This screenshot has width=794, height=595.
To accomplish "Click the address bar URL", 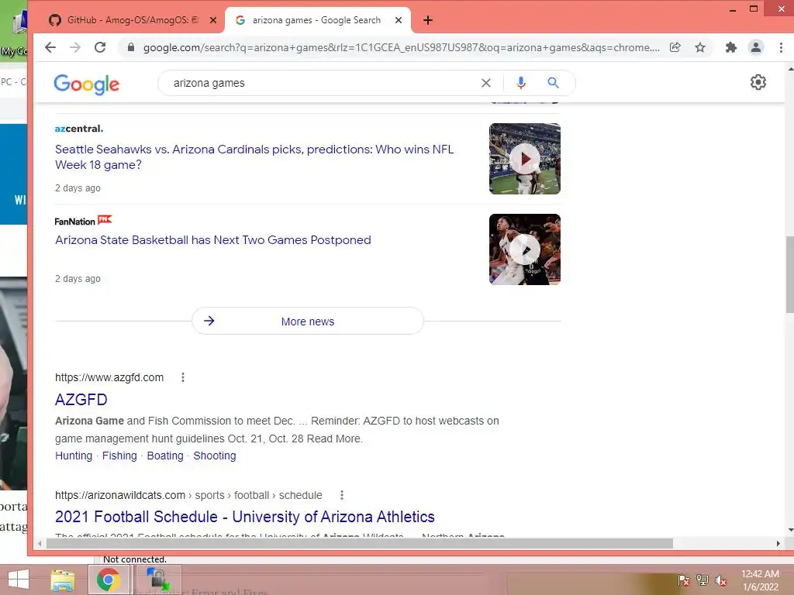I will coord(401,47).
